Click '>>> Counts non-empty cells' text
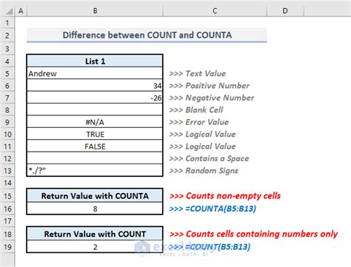This screenshot has height=267, width=351. pyautogui.click(x=225, y=196)
